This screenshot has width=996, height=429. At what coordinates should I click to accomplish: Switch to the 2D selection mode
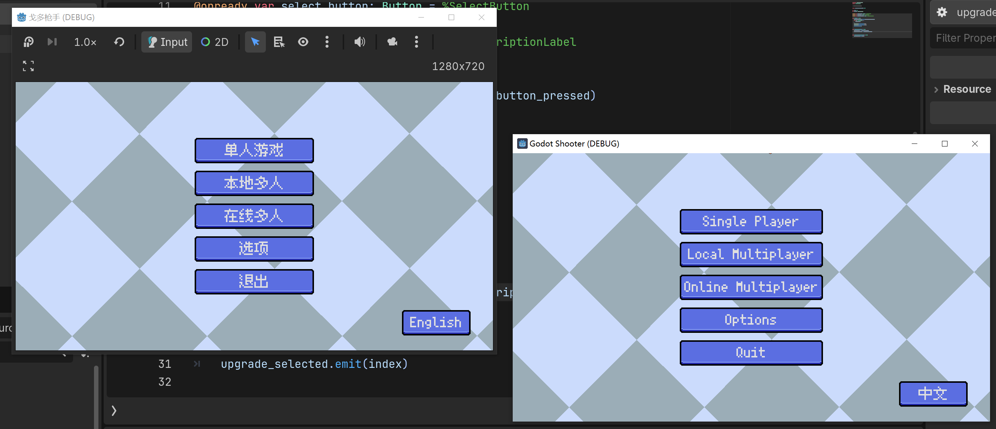(x=215, y=42)
